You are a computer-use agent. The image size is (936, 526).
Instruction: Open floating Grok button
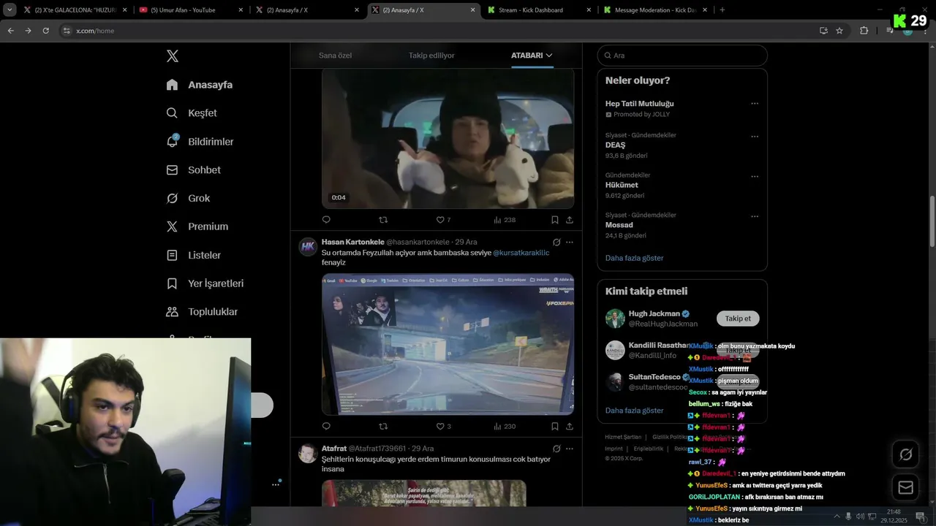click(906, 454)
